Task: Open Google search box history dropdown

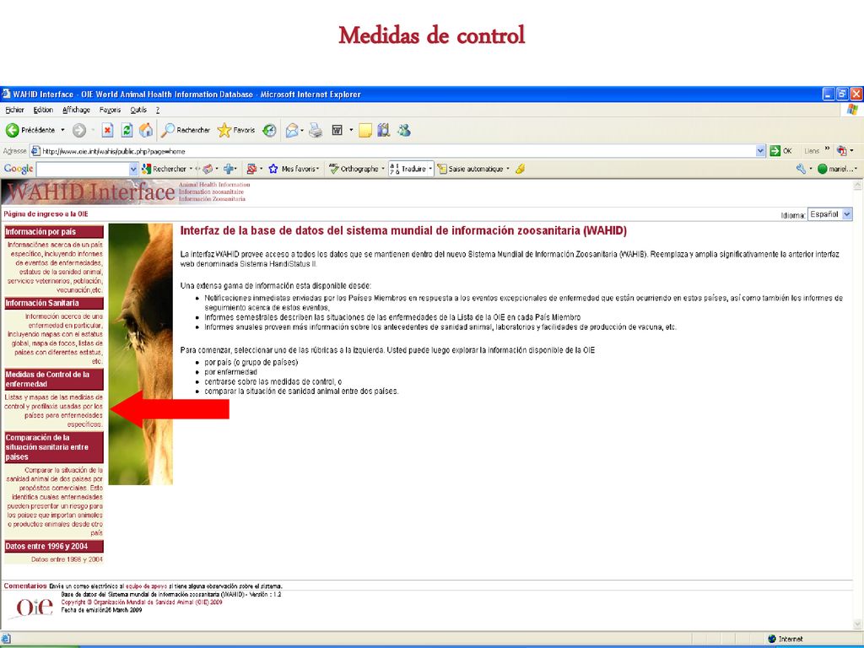Action: point(133,169)
